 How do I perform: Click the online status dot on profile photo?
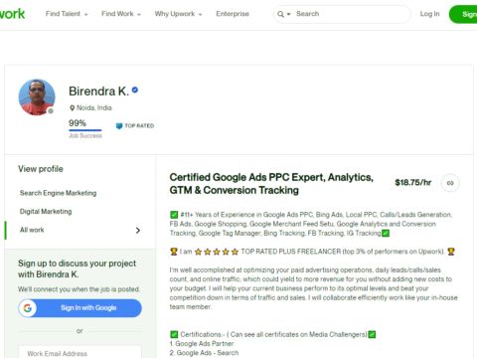click(51, 111)
